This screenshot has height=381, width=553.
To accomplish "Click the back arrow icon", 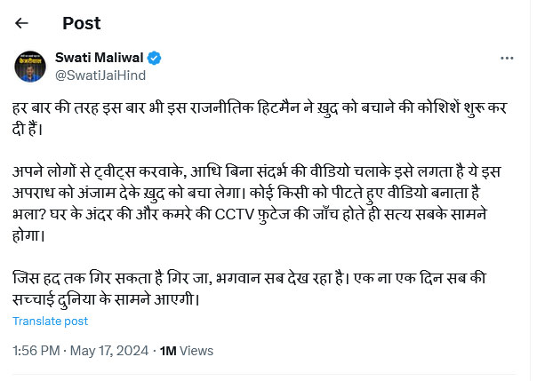I will 22,23.
